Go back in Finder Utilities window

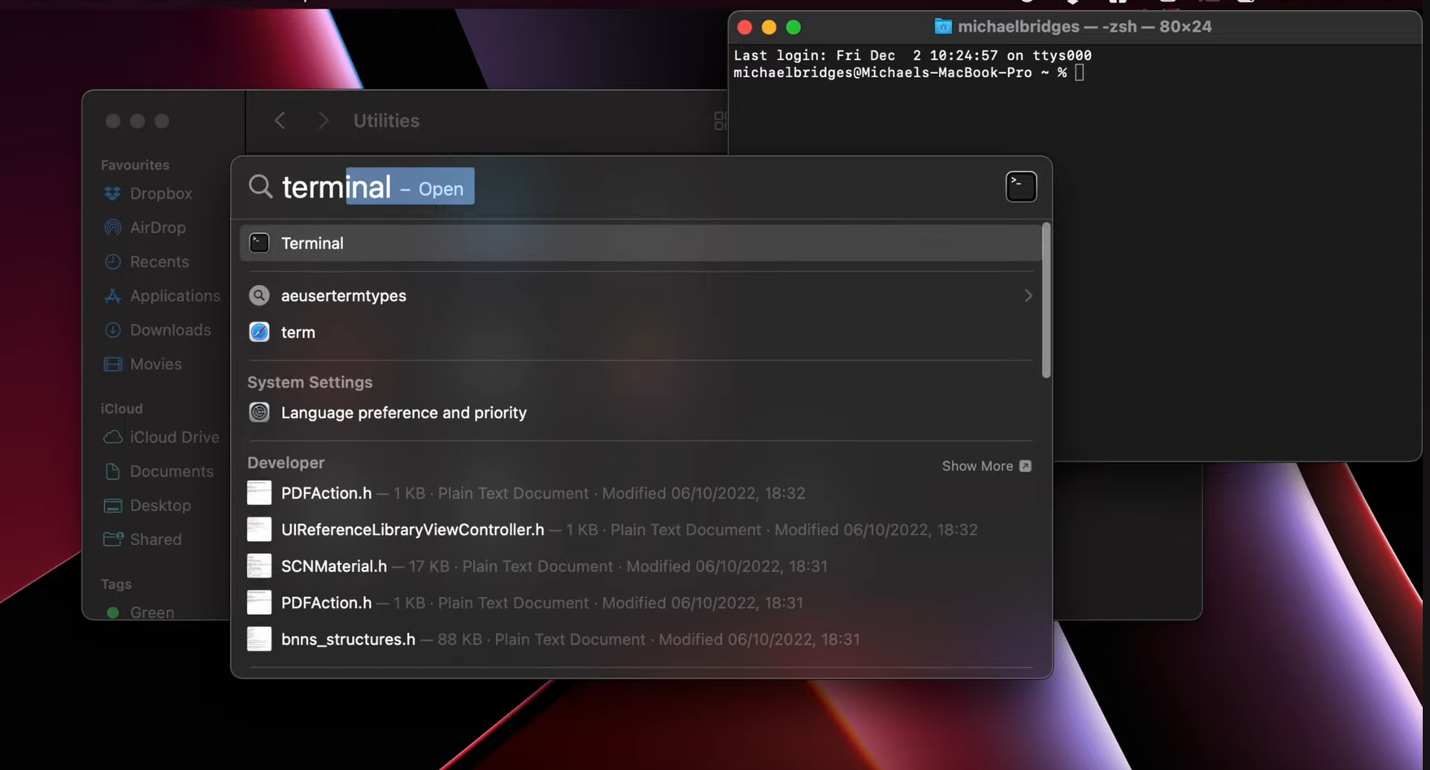point(280,121)
